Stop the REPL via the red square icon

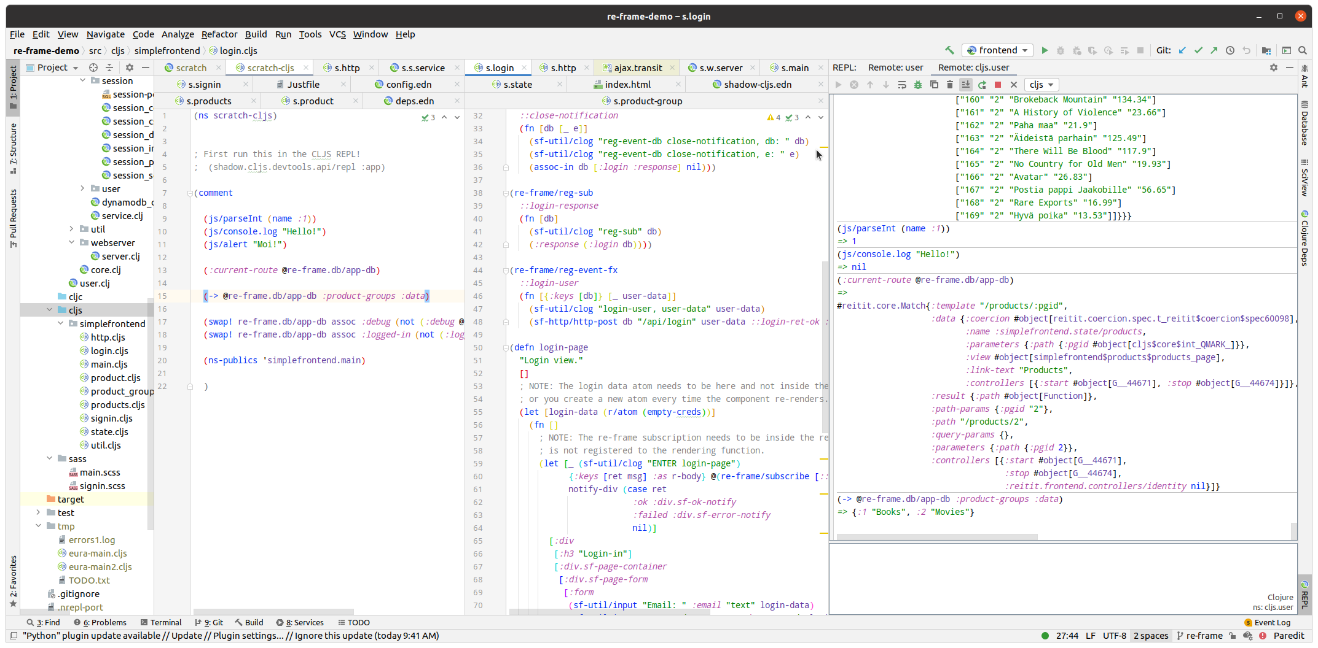[x=996, y=85]
